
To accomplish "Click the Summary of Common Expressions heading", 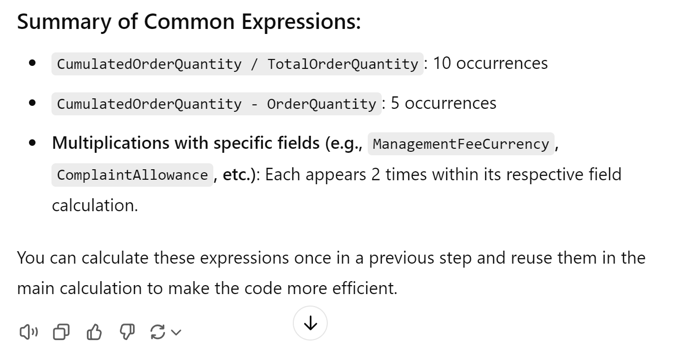I will point(189,22).
